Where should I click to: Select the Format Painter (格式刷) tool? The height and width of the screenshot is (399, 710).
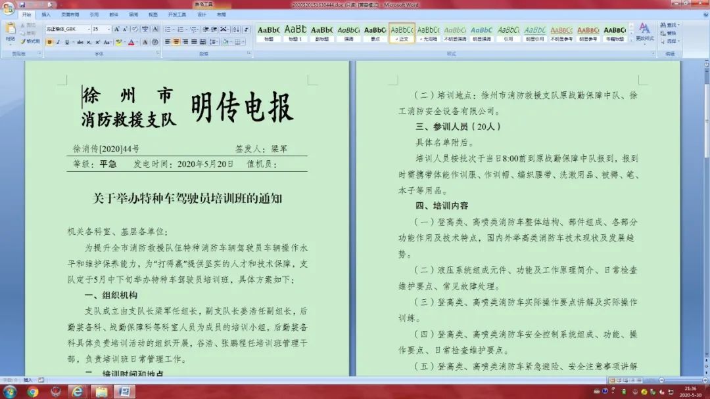coord(31,41)
